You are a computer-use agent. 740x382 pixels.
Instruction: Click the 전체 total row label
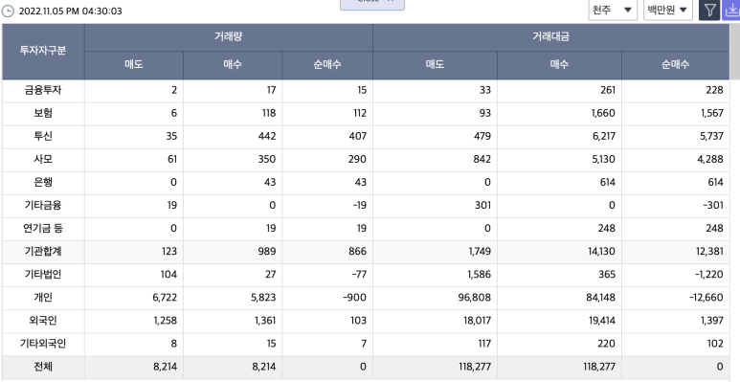43,367
